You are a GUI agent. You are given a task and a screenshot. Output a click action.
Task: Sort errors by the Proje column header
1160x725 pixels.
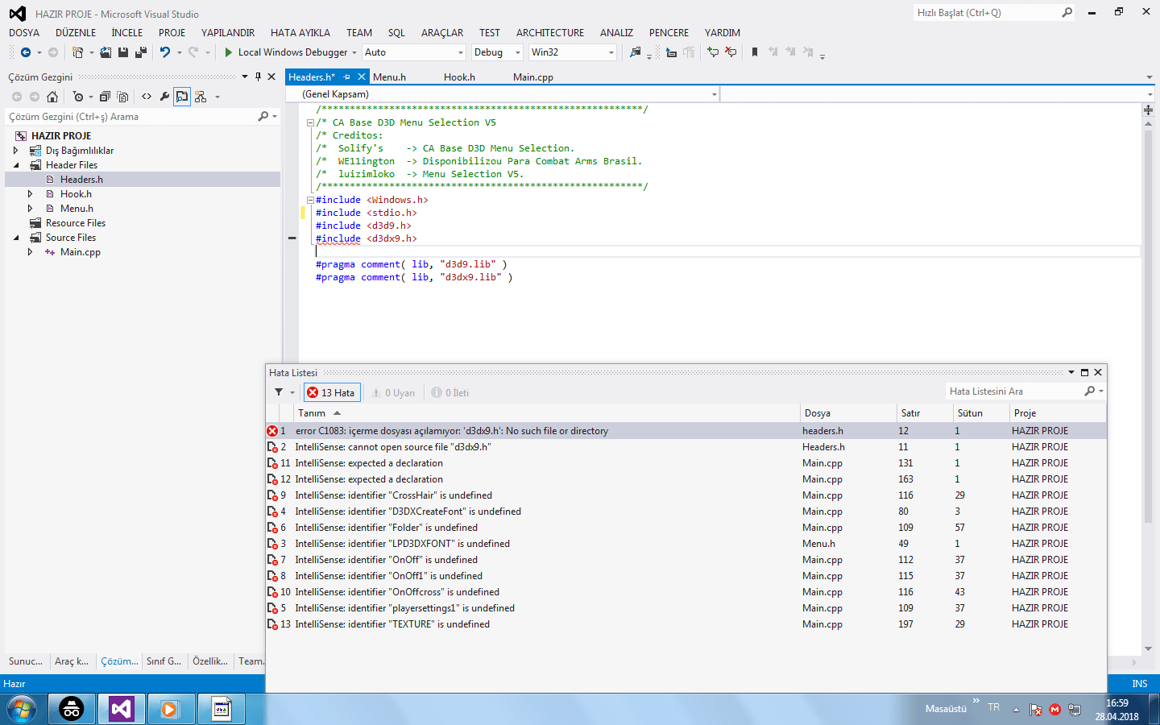click(1058, 413)
